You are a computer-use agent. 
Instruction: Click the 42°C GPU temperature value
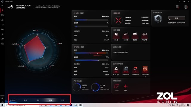(x=107, y=67)
